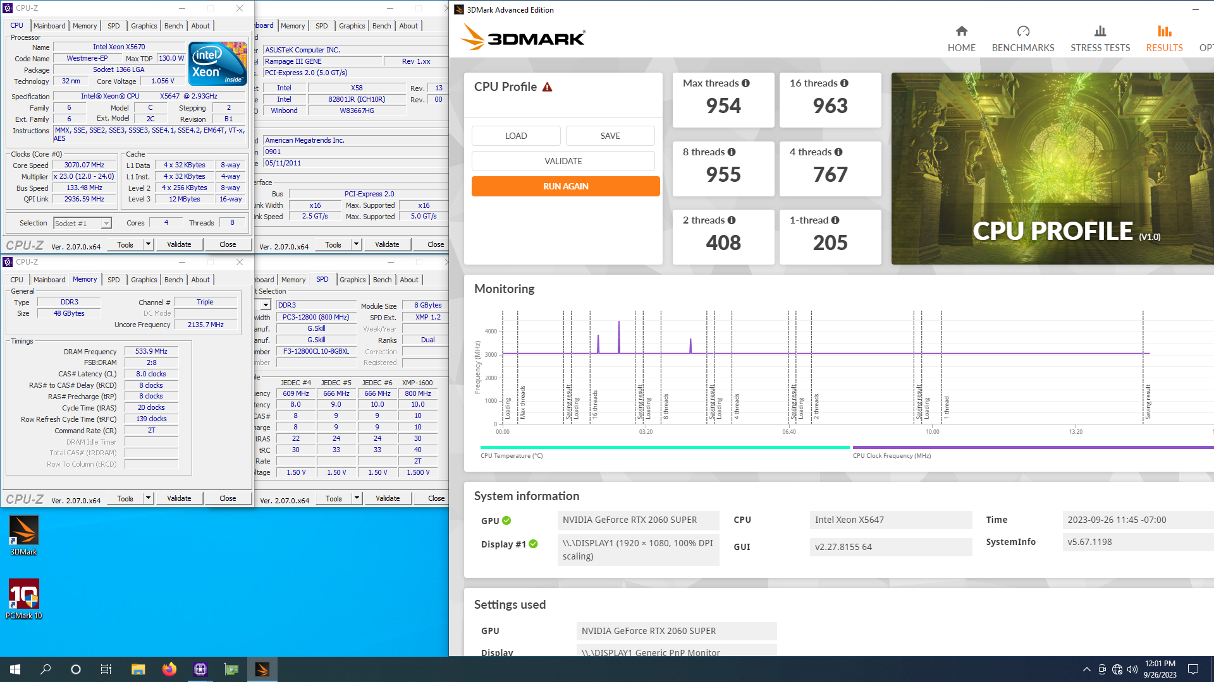Image resolution: width=1214 pixels, height=682 pixels.
Task: Click Close button in bottom-left CPU-Z Memory window
Action: (228, 498)
